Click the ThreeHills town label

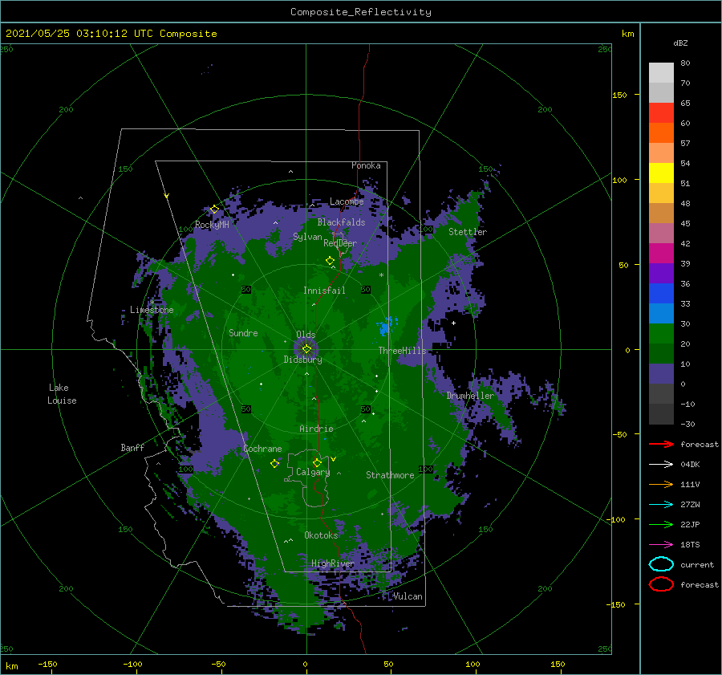point(402,351)
